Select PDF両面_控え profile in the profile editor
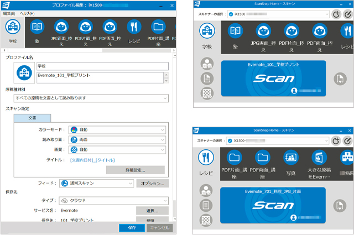 (x=110, y=33)
